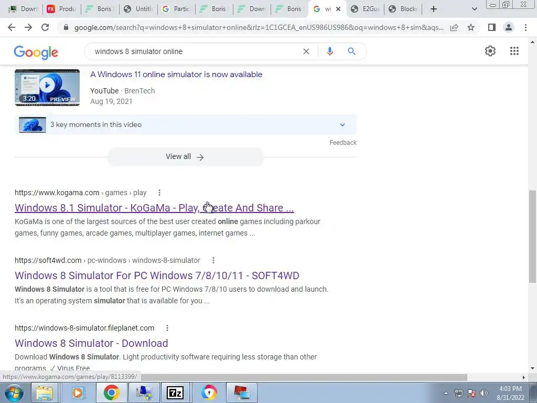This screenshot has width=537, height=403.
Task: Open more options for fileplanet.com result
Action: pos(167,328)
